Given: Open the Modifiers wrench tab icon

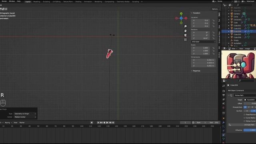Looking at the screenshot, I should click(x=224, y=122).
